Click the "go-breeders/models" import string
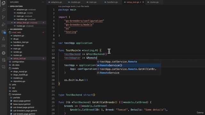This screenshot has width=205, height=115. point(79,25)
